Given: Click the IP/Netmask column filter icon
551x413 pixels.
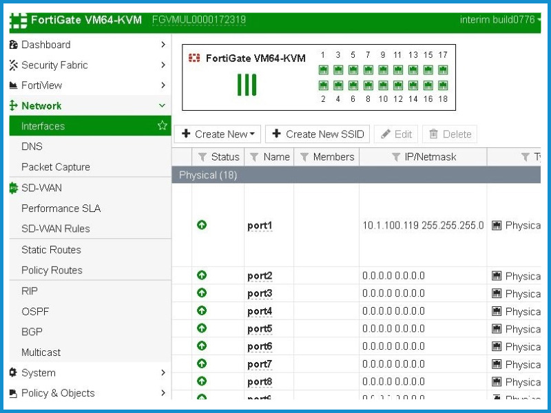Looking at the screenshot, I should pos(395,157).
